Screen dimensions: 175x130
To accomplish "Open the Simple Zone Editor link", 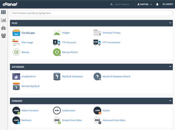I will [x=72, y=120].
